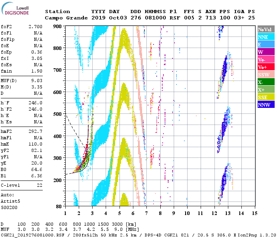The width and height of the screenshot is (277, 238).
Task: Click the Ion2Png 1.3.20 footer text
Action: [257, 235]
